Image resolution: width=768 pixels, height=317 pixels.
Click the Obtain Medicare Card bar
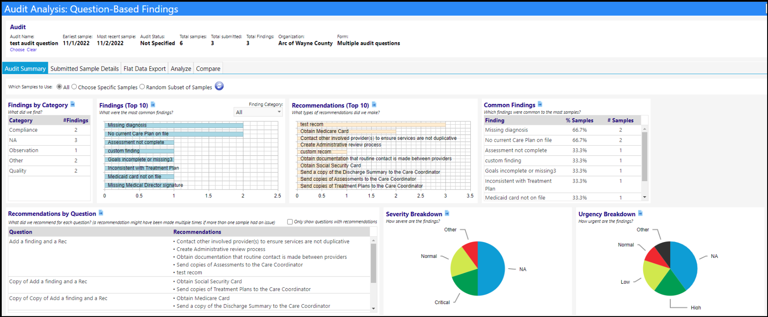click(346, 131)
